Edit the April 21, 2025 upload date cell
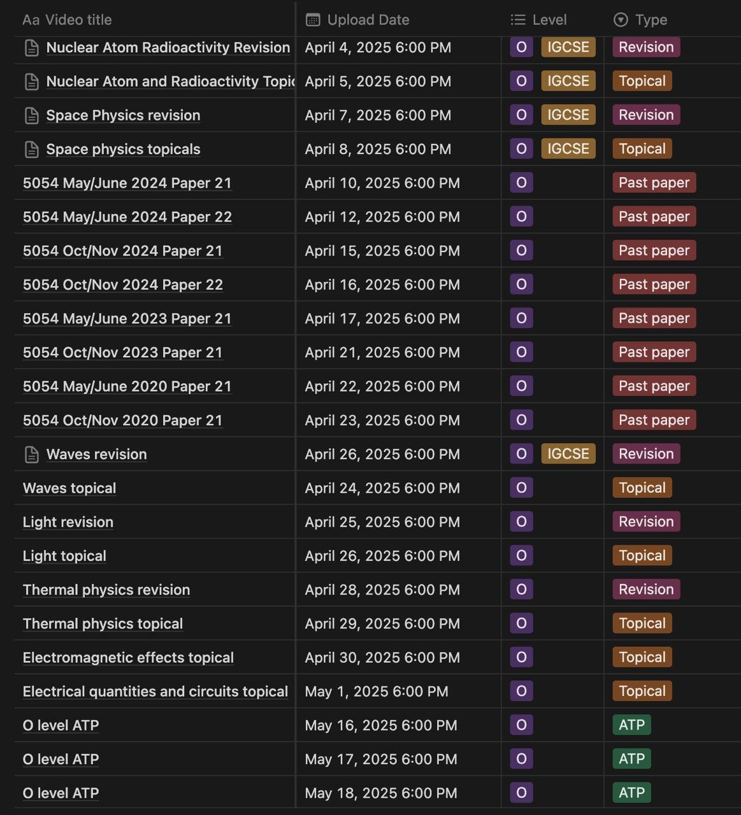 click(399, 353)
